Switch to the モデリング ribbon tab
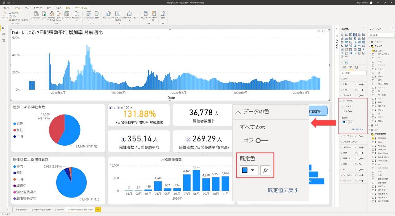Image resolution: width=395 pixels, height=216 pixels. (x=38, y=8)
